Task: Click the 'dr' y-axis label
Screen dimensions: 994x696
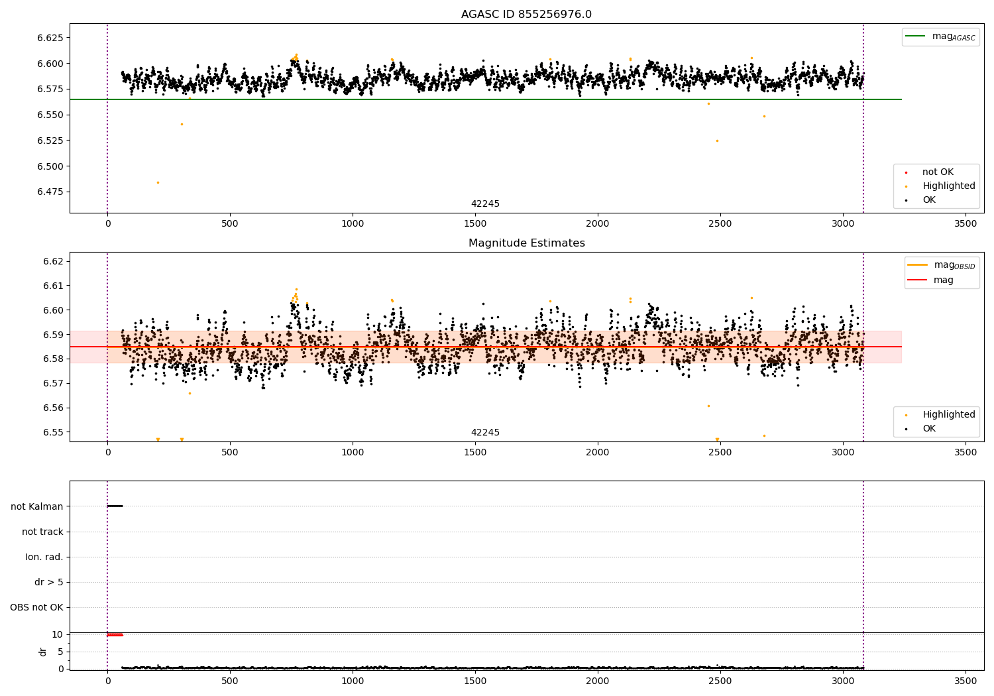Action: pos(43,652)
